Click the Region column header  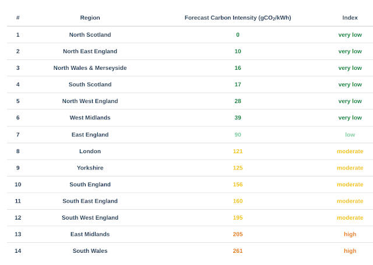coord(90,18)
